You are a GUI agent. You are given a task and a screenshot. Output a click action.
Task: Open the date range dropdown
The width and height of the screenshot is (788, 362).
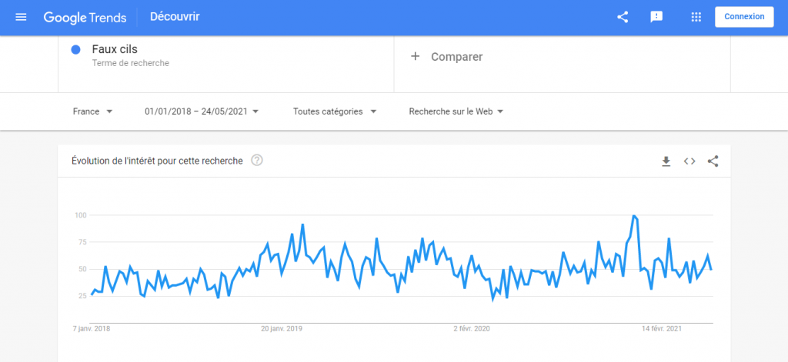(x=202, y=111)
